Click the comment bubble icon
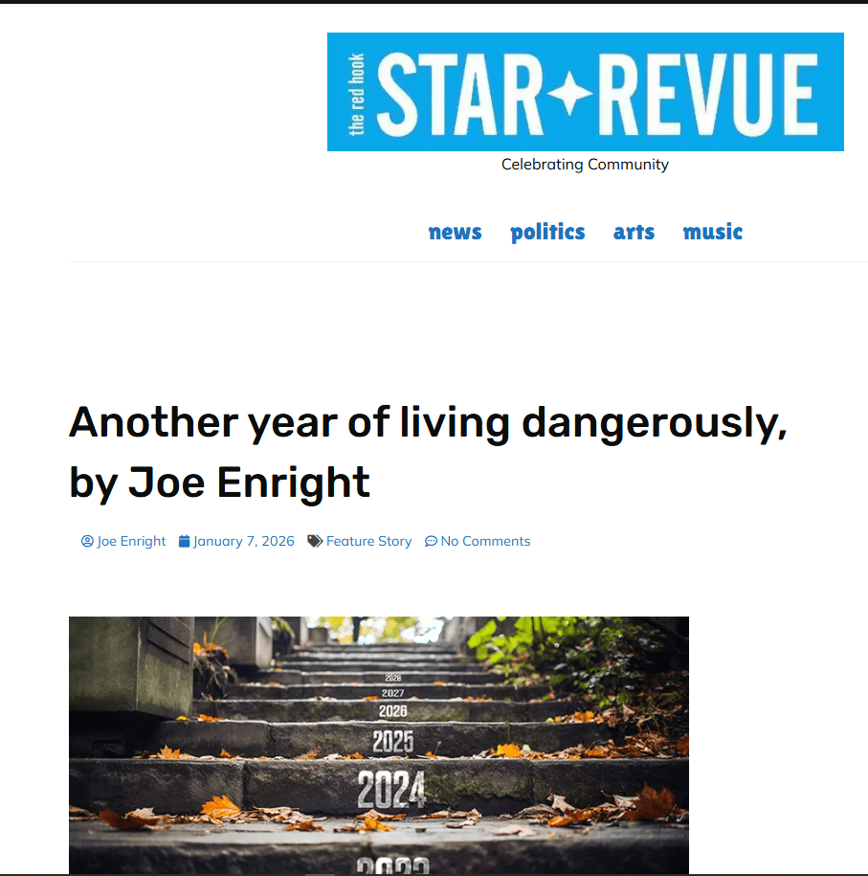The height and width of the screenshot is (876, 868). tap(431, 541)
